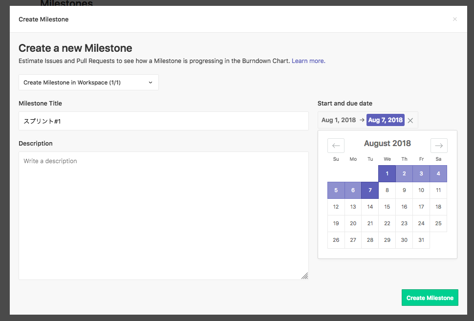Go to previous month with left arrow
The height and width of the screenshot is (321, 474).
pos(336,146)
